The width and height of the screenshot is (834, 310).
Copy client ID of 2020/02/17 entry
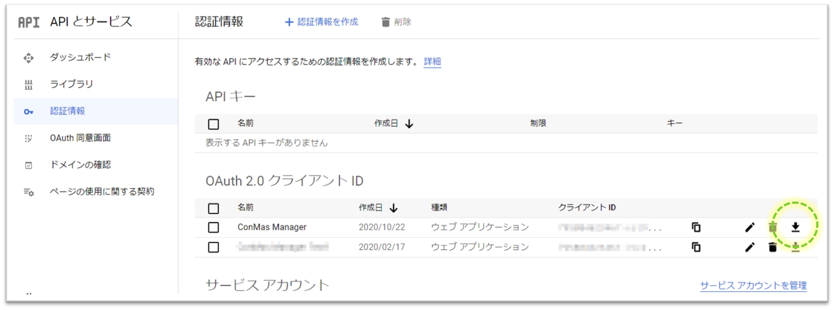tap(696, 247)
